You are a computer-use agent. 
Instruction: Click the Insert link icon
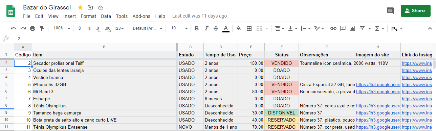pyautogui.click(x=333, y=28)
